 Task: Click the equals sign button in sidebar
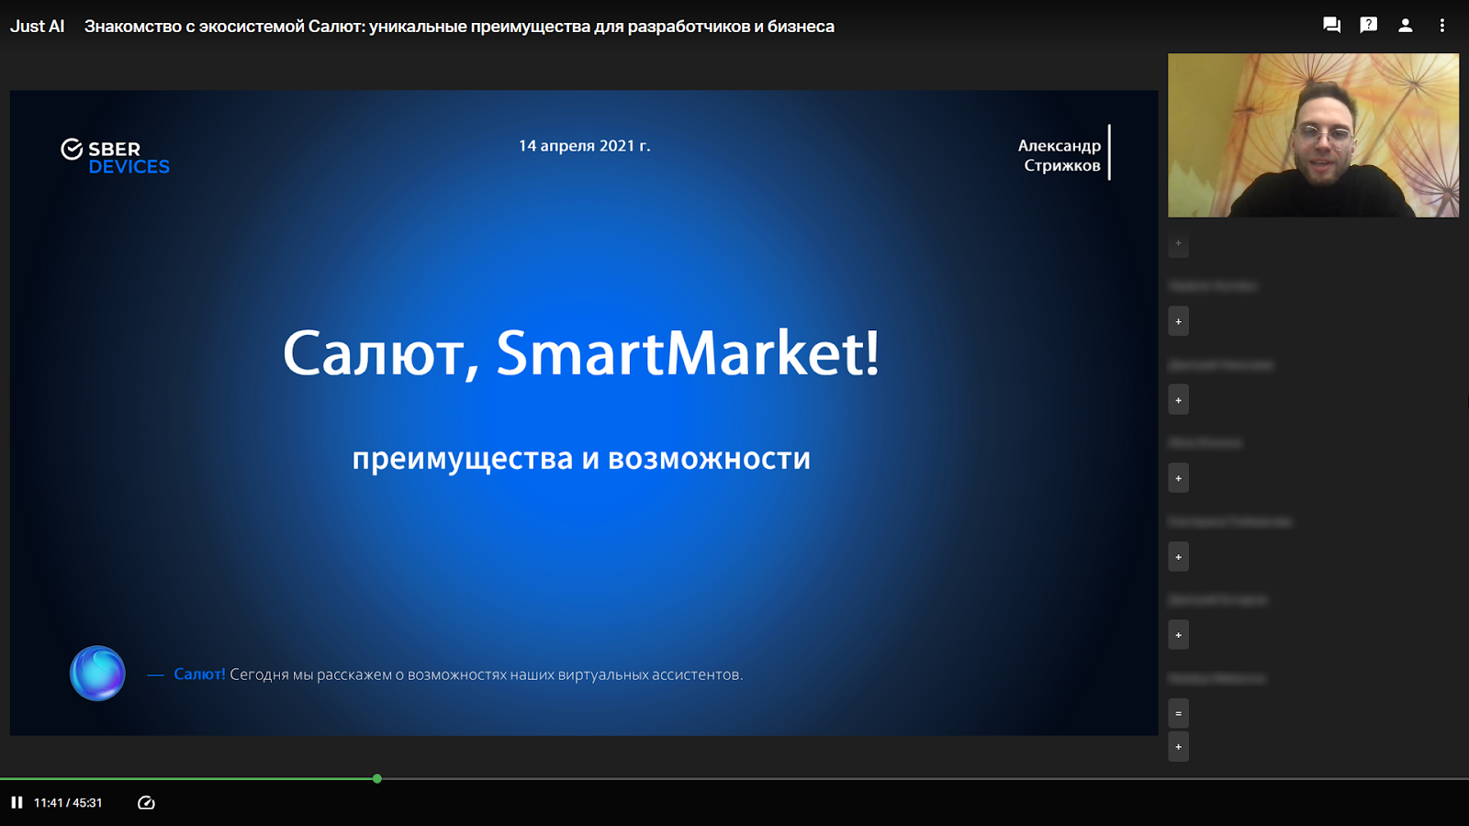1178,713
